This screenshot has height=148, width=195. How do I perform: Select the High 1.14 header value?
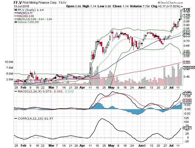point(89,6)
